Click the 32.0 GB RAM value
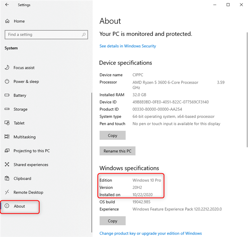The image size is (248, 237). click(139, 95)
